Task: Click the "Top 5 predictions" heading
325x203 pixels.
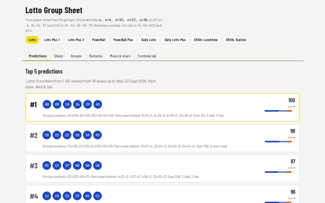Action: pos(44,71)
